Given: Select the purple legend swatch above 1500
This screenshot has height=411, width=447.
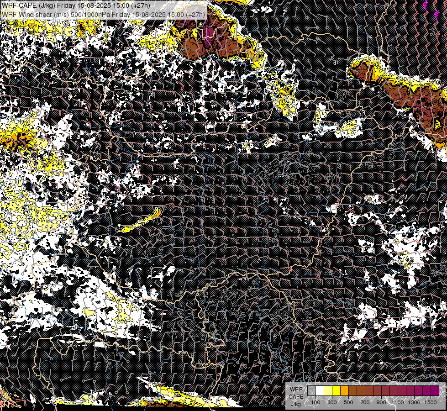Looking at the screenshot, I should pyautogui.click(x=435, y=391).
